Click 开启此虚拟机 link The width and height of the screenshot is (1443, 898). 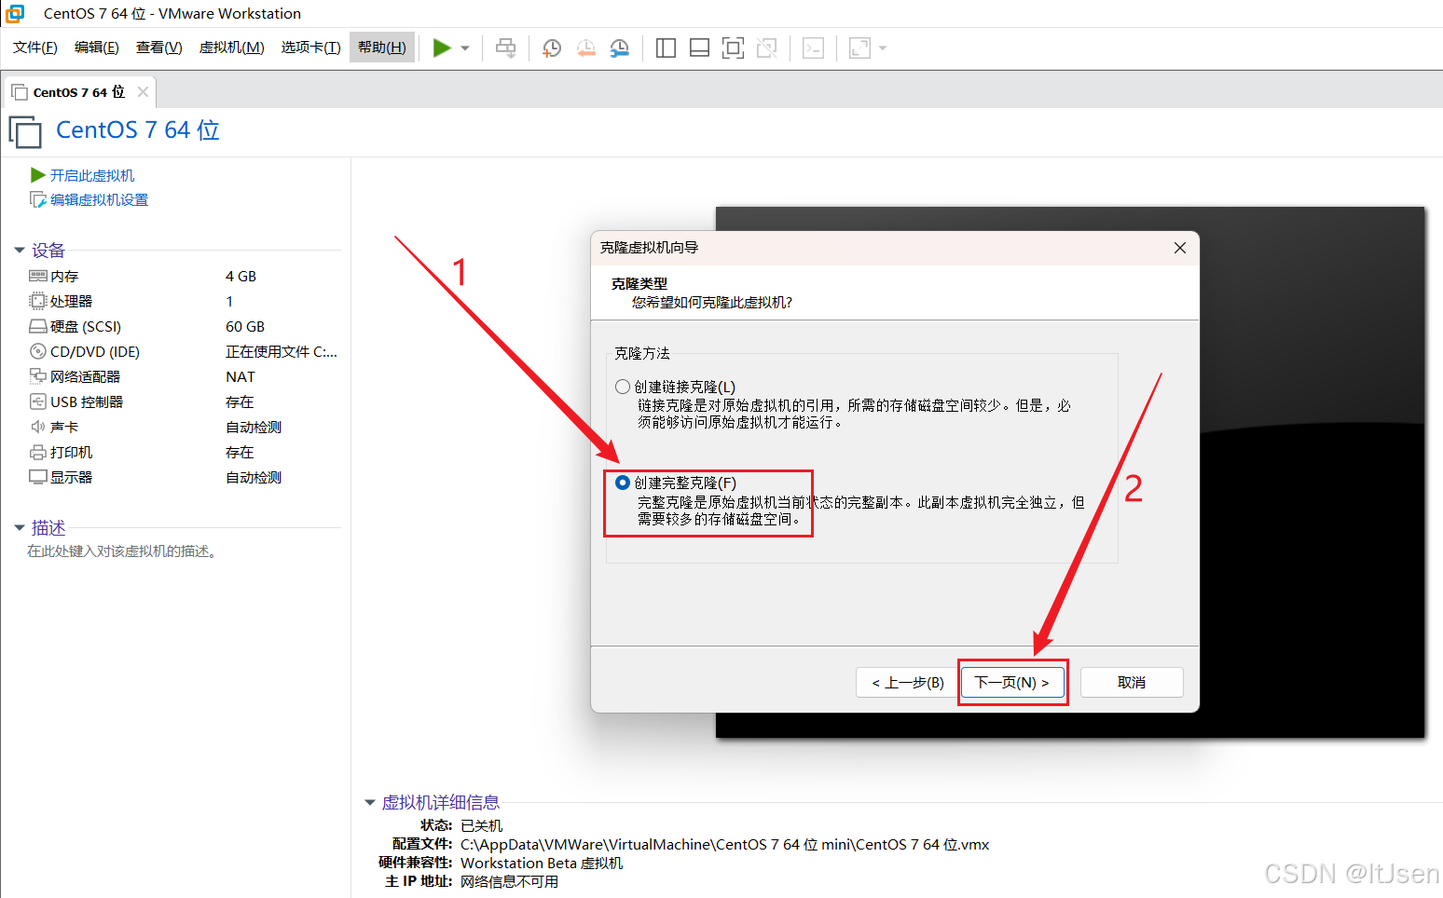[x=92, y=175]
